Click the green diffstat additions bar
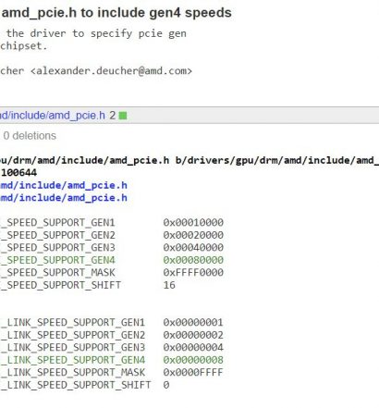This screenshot has width=379, height=408. pyautogui.click(x=123, y=116)
